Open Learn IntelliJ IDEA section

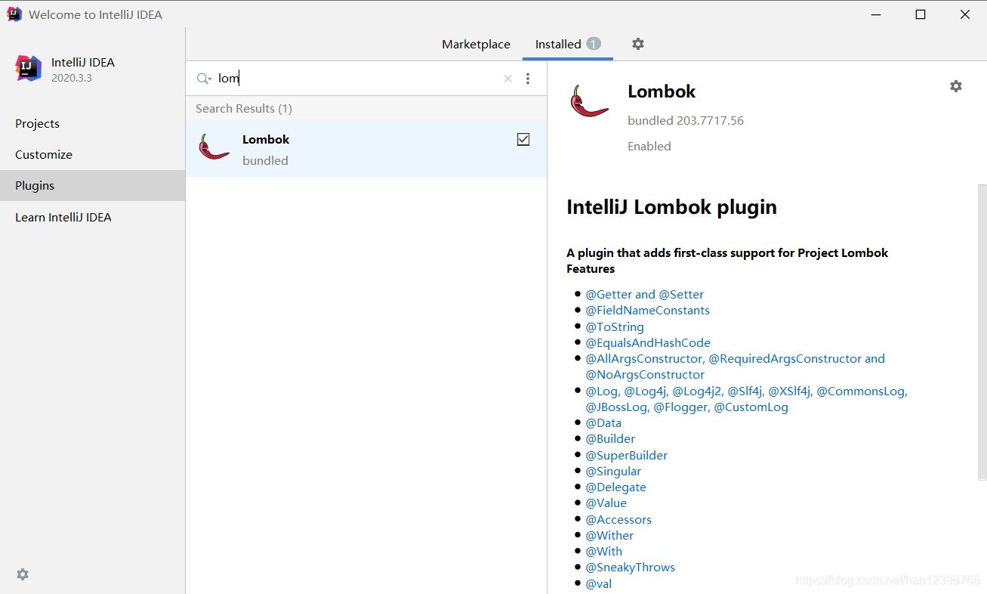pyautogui.click(x=92, y=217)
